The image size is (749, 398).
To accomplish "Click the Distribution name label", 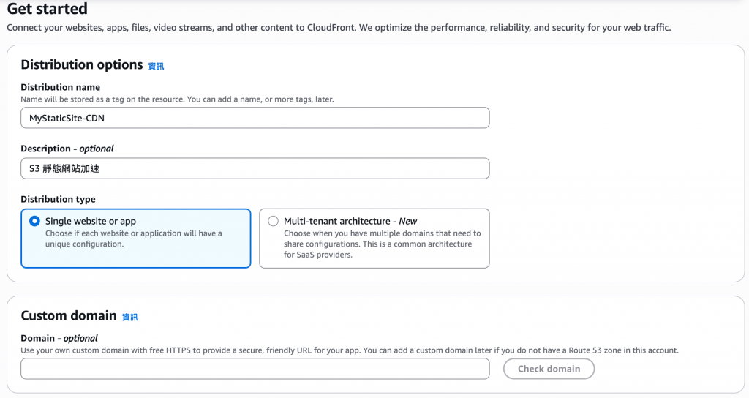I will click(60, 87).
